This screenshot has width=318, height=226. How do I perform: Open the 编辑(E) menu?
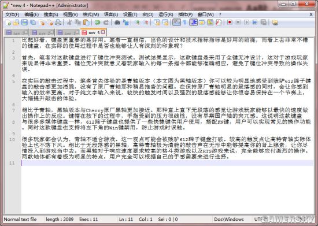31,14
